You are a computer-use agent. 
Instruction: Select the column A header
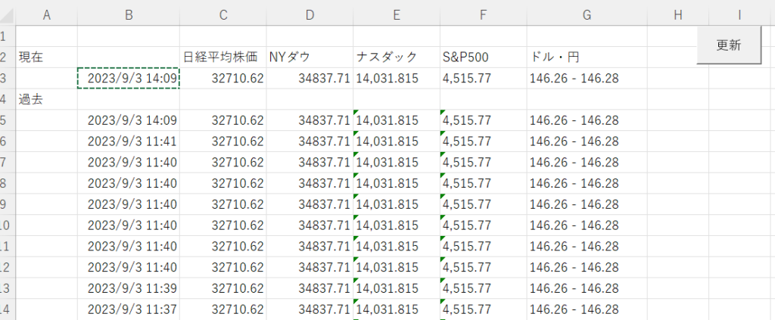46,14
